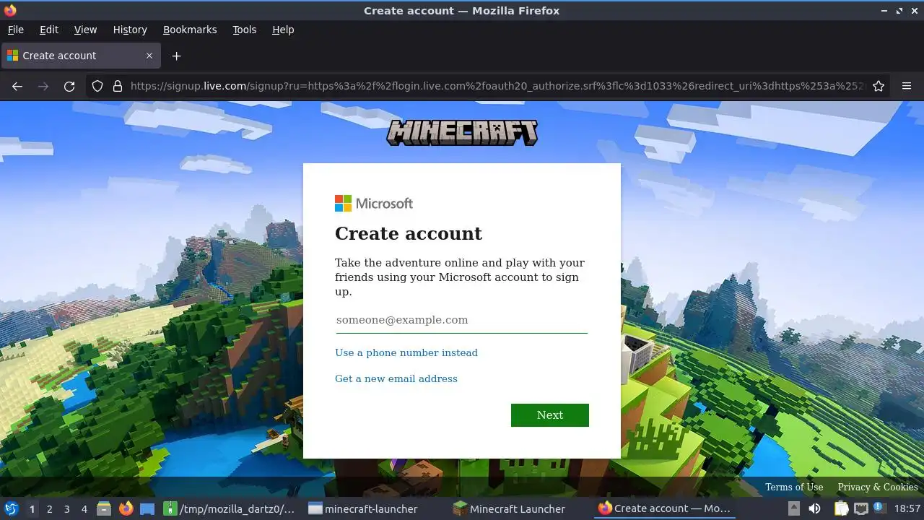The width and height of the screenshot is (924, 520).
Task: Open clipboard manager tray icon
Action: [841, 508]
